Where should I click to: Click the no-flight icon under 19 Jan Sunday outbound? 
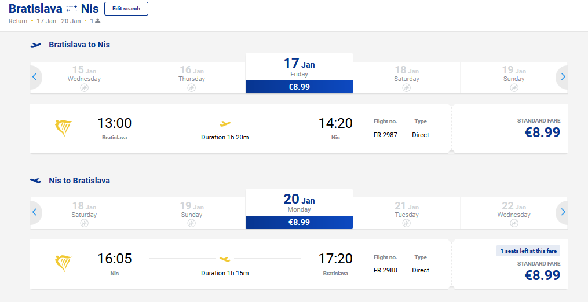[514, 88]
